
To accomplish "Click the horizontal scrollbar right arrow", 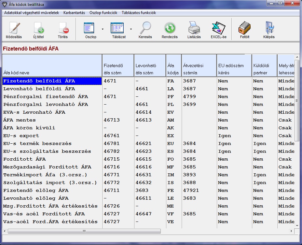I will pos(291,231).
